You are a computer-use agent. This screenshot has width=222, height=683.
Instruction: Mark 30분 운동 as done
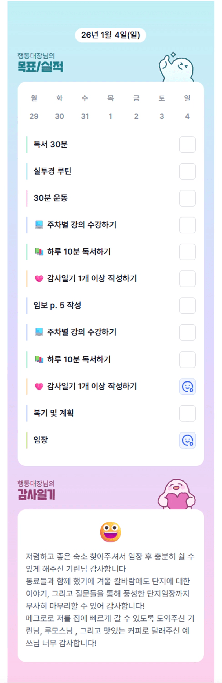(x=187, y=198)
